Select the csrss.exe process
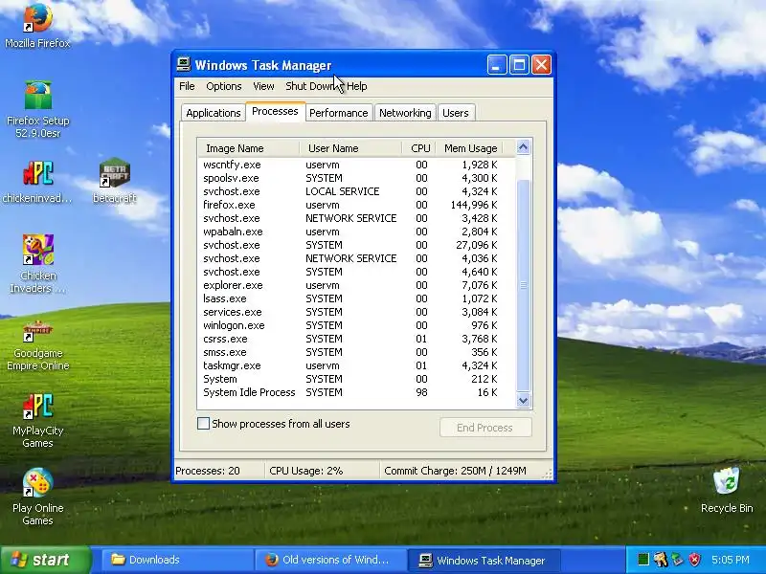 [x=356, y=339]
